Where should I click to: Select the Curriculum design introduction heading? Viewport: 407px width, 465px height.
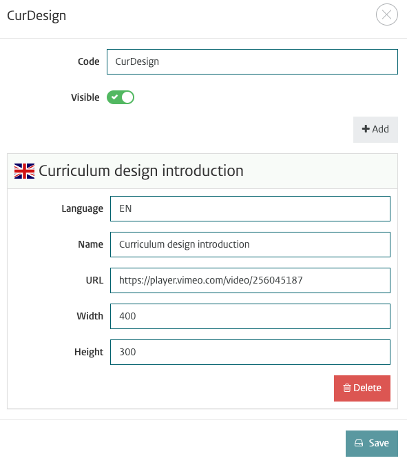(141, 171)
